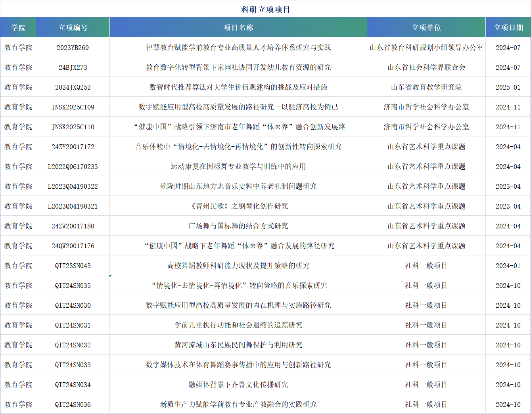
Task: Select the 立项单位 column header
Action: click(x=426, y=27)
